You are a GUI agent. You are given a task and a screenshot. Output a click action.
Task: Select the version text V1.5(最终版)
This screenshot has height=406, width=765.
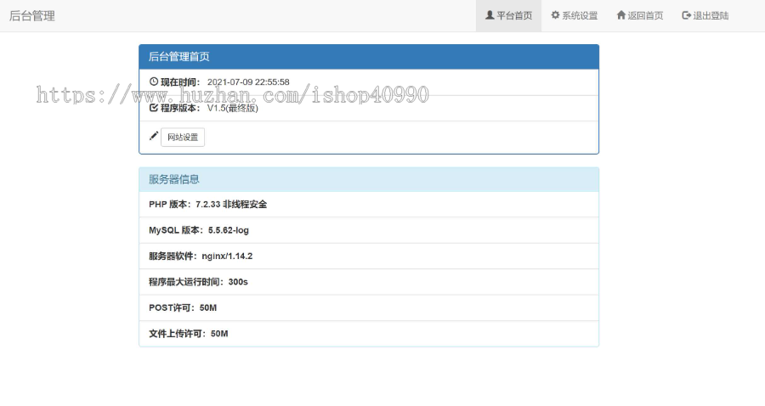pyautogui.click(x=233, y=108)
